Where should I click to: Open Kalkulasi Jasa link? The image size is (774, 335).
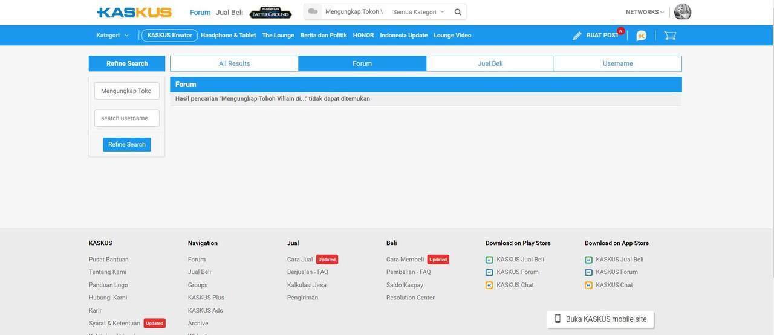tap(307, 285)
